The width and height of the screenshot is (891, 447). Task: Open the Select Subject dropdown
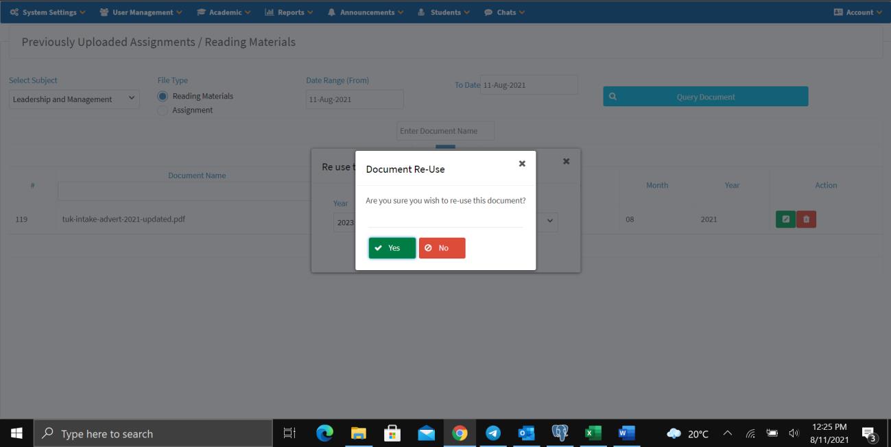[x=73, y=99]
